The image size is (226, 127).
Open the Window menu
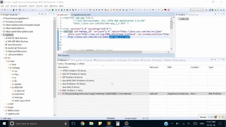53,6
